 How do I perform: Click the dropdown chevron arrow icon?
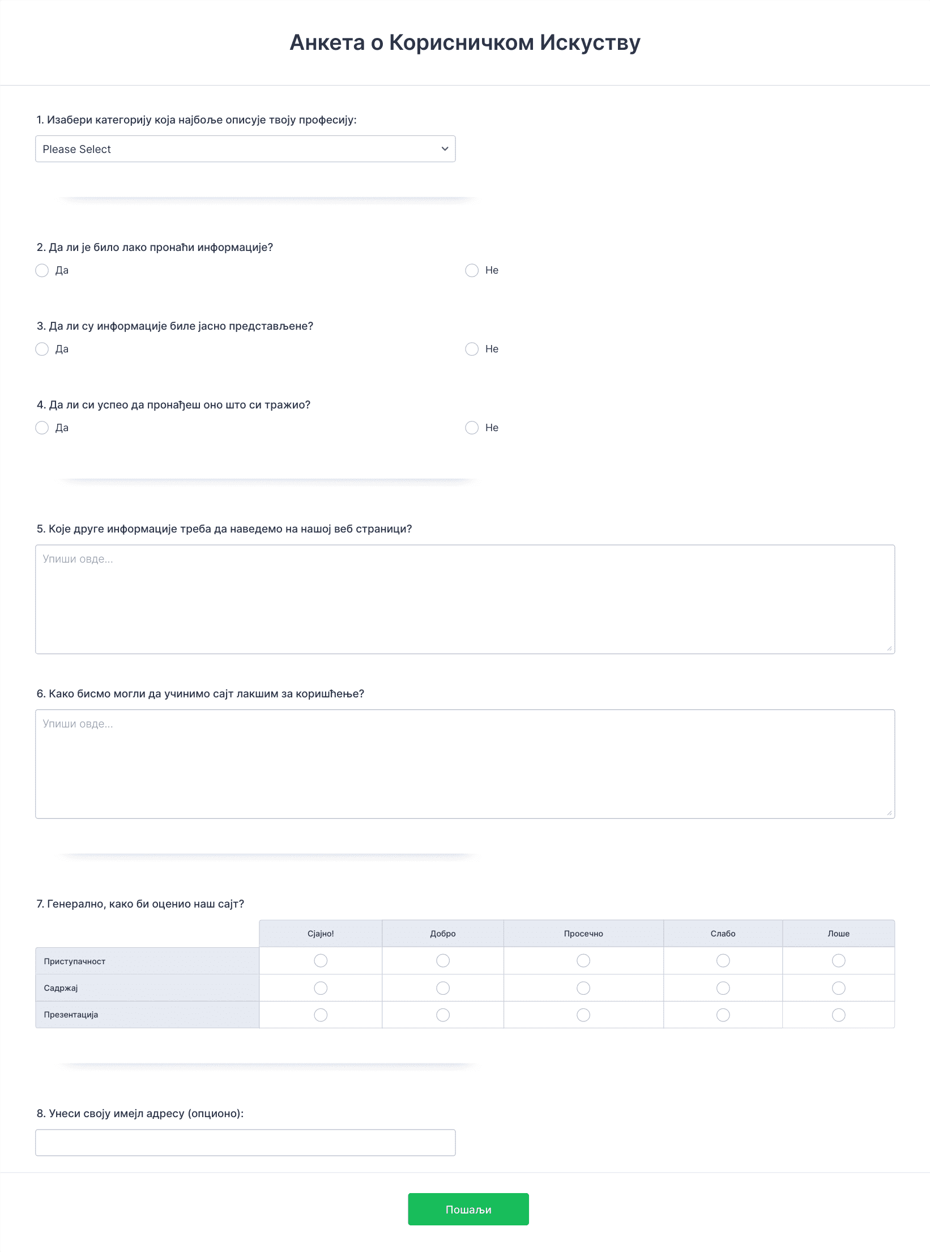(445, 149)
